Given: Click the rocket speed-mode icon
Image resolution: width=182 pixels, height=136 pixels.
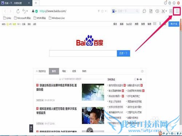Looking at the screenshot, I should click(x=33, y=11).
